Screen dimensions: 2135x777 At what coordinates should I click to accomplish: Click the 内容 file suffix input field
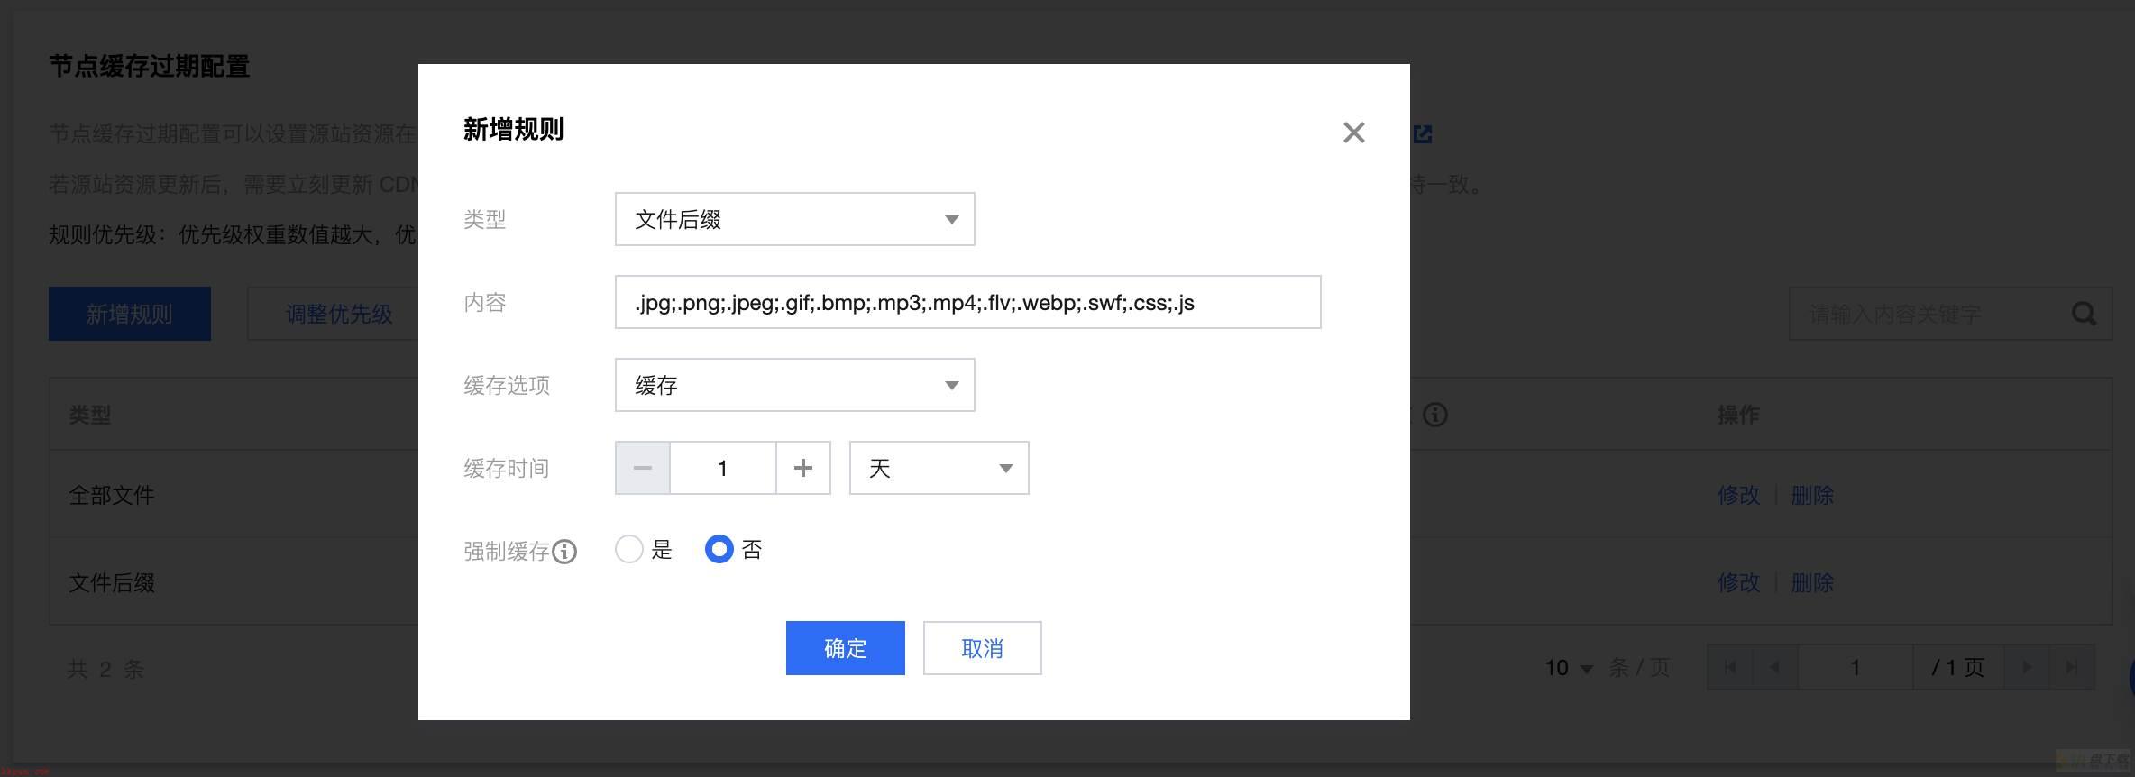[967, 302]
